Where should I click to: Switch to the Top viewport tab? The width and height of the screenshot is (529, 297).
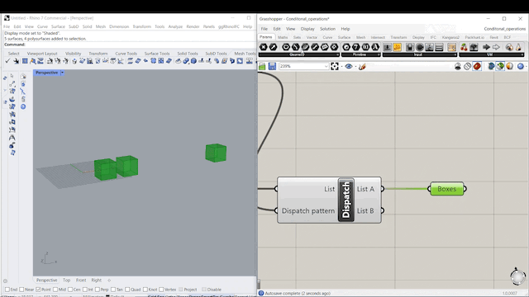coord(66,280)
